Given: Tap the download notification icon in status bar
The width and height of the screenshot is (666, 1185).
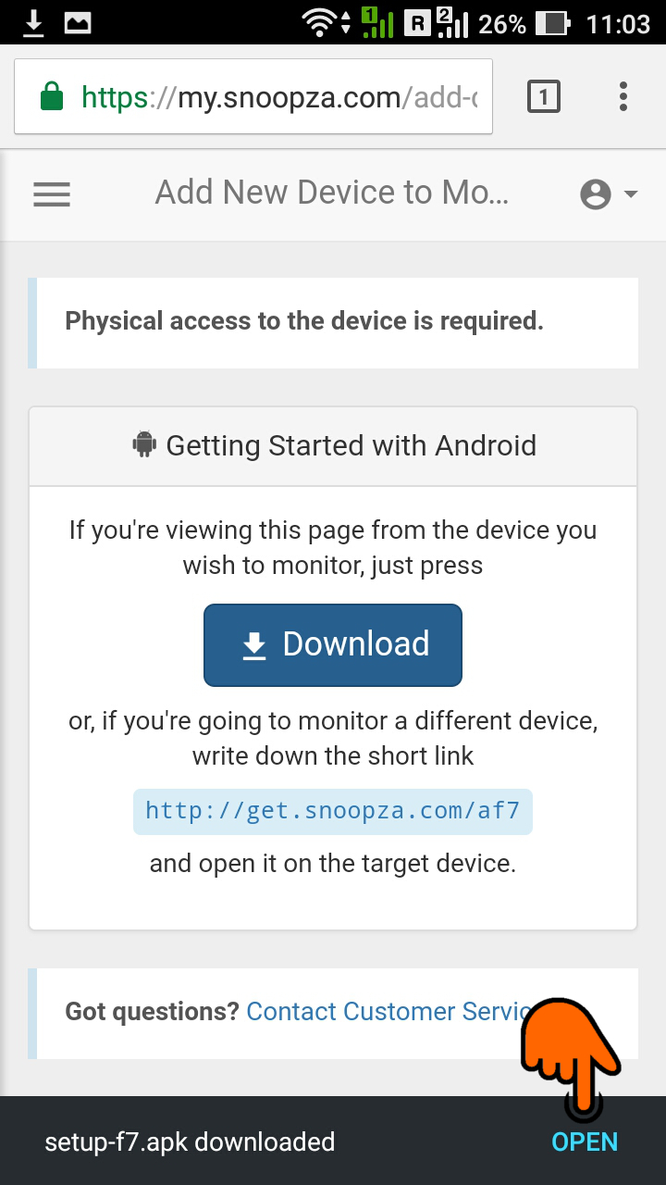Looking at the screenshot, I should click(33, 23).
